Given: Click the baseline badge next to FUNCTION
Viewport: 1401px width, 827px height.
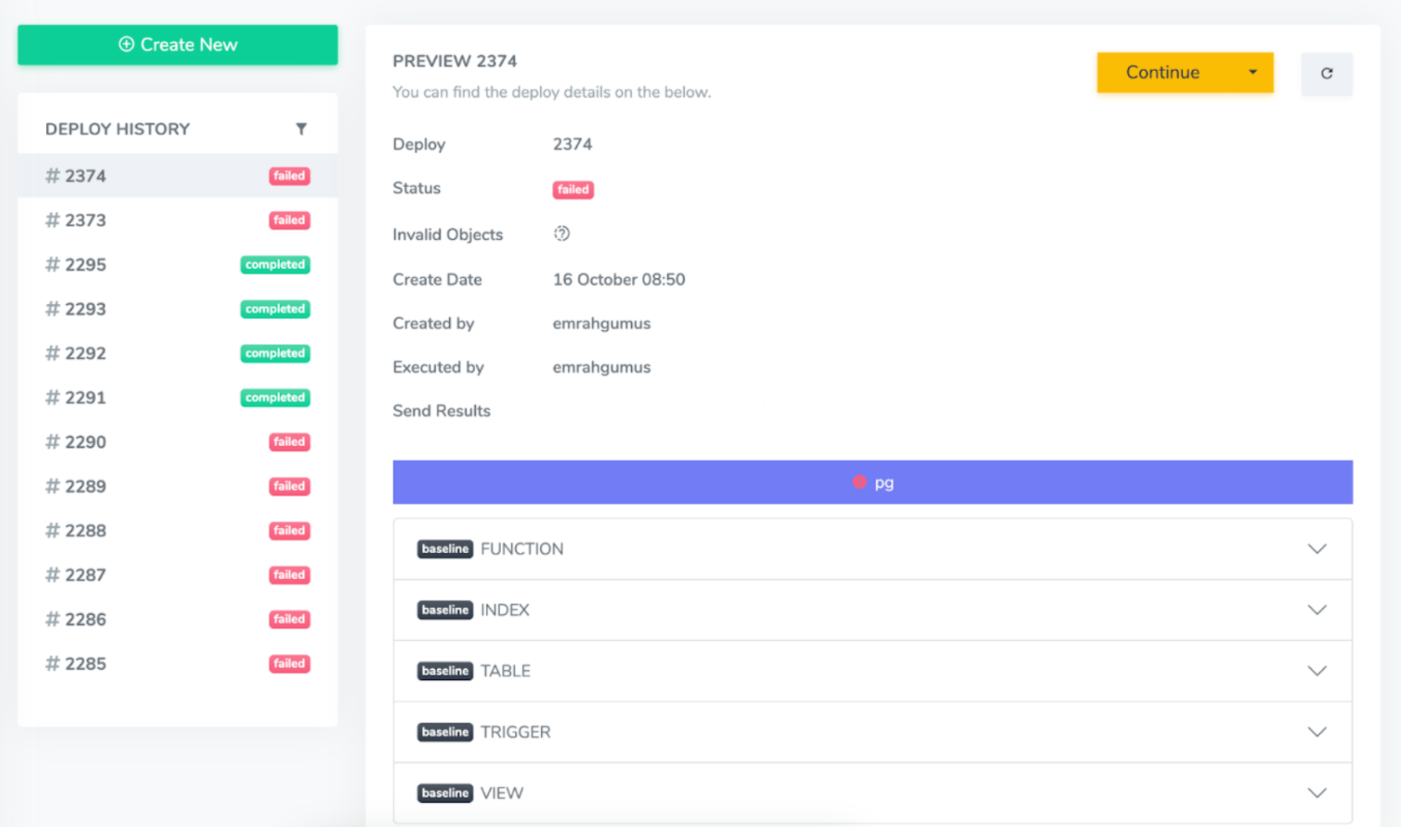Looking at the screenshot, I should point(444,549).
